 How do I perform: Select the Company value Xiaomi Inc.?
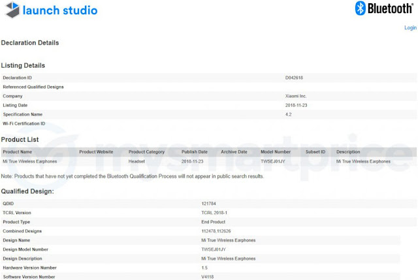click(296, 96)
